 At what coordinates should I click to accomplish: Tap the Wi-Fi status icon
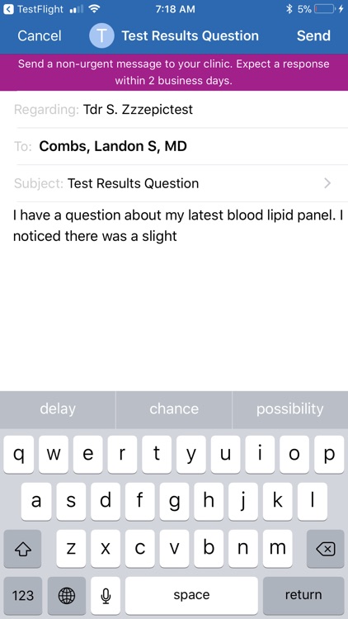click(94, 9)
